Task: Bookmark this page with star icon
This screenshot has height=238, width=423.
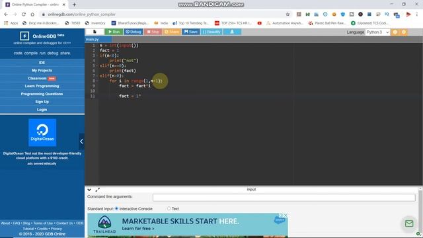Action: click(x=288, y=15)
